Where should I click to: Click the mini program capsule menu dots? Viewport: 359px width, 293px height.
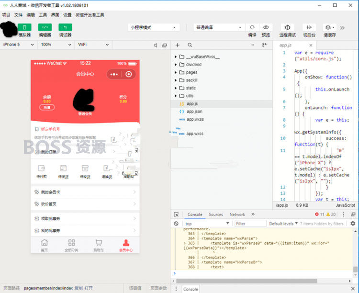(x=114, y=74)
